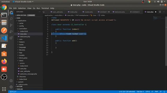Show errors and warnings count in status bar
167x93 pixels.
pyautogui.click(x=13, y=92)
